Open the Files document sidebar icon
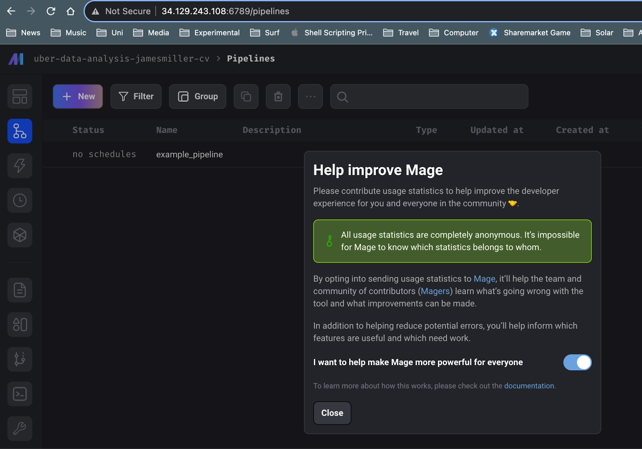The image size is (642, 449). [x=20, y=290]
